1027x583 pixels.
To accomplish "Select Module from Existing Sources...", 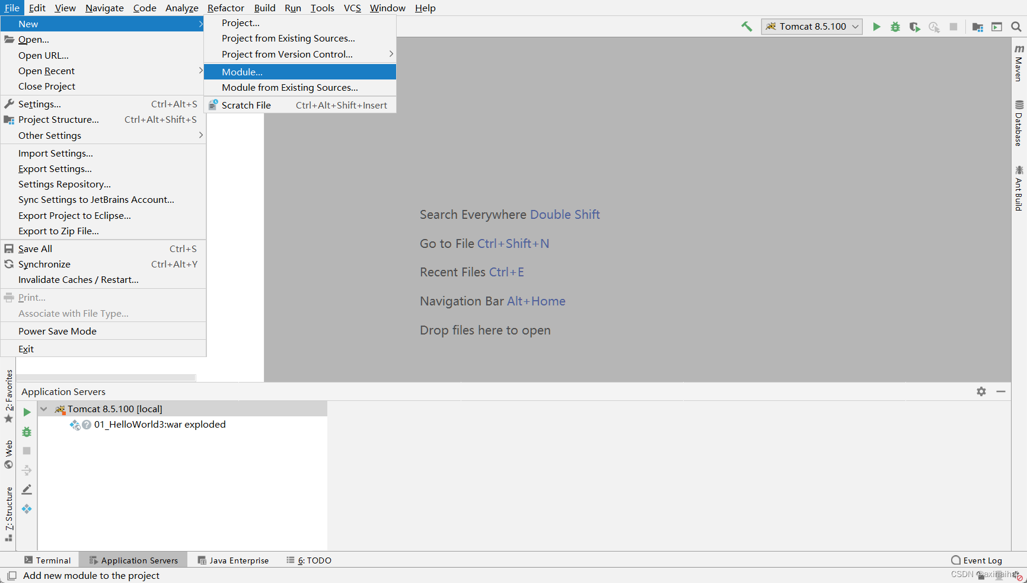I will [x=300, y=87].
